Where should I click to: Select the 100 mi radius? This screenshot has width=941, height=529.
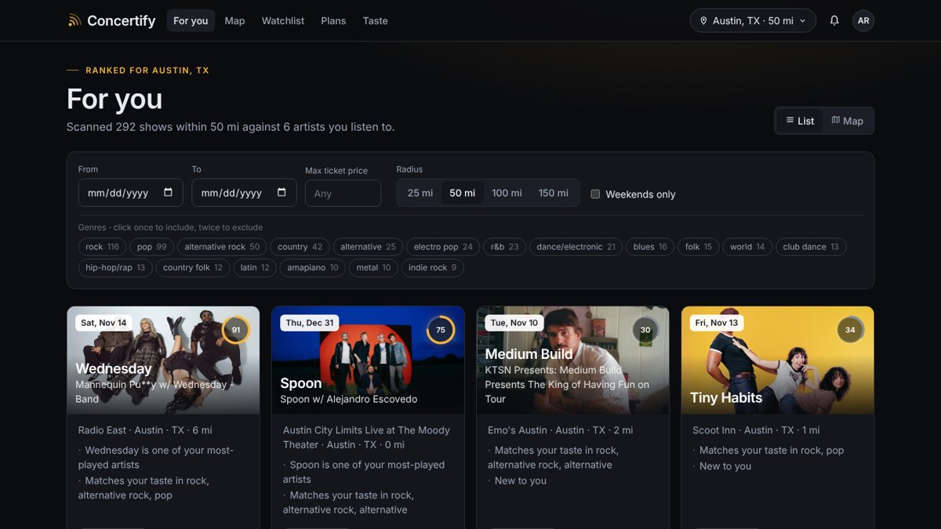(x=507, y=193)
